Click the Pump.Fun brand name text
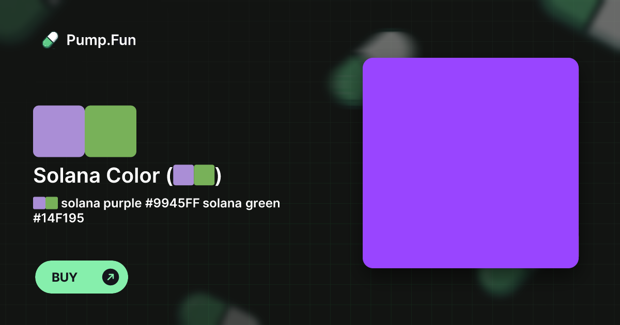The width and height of the screenshot is (620, 325). coord(101,40)
